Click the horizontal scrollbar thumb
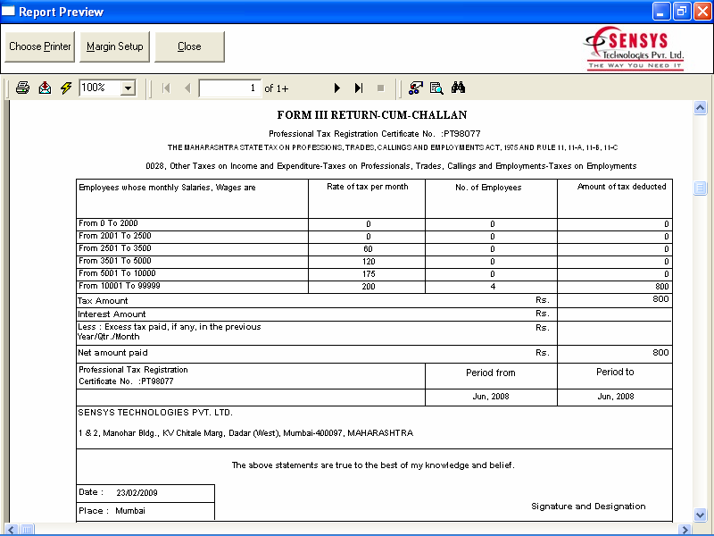 coord(27,529)
